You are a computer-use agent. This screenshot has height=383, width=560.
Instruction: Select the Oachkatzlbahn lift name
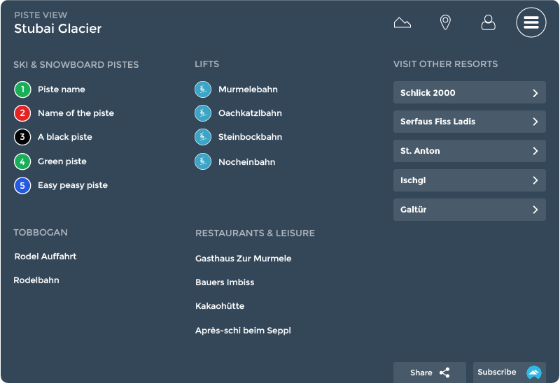point(250,113)
